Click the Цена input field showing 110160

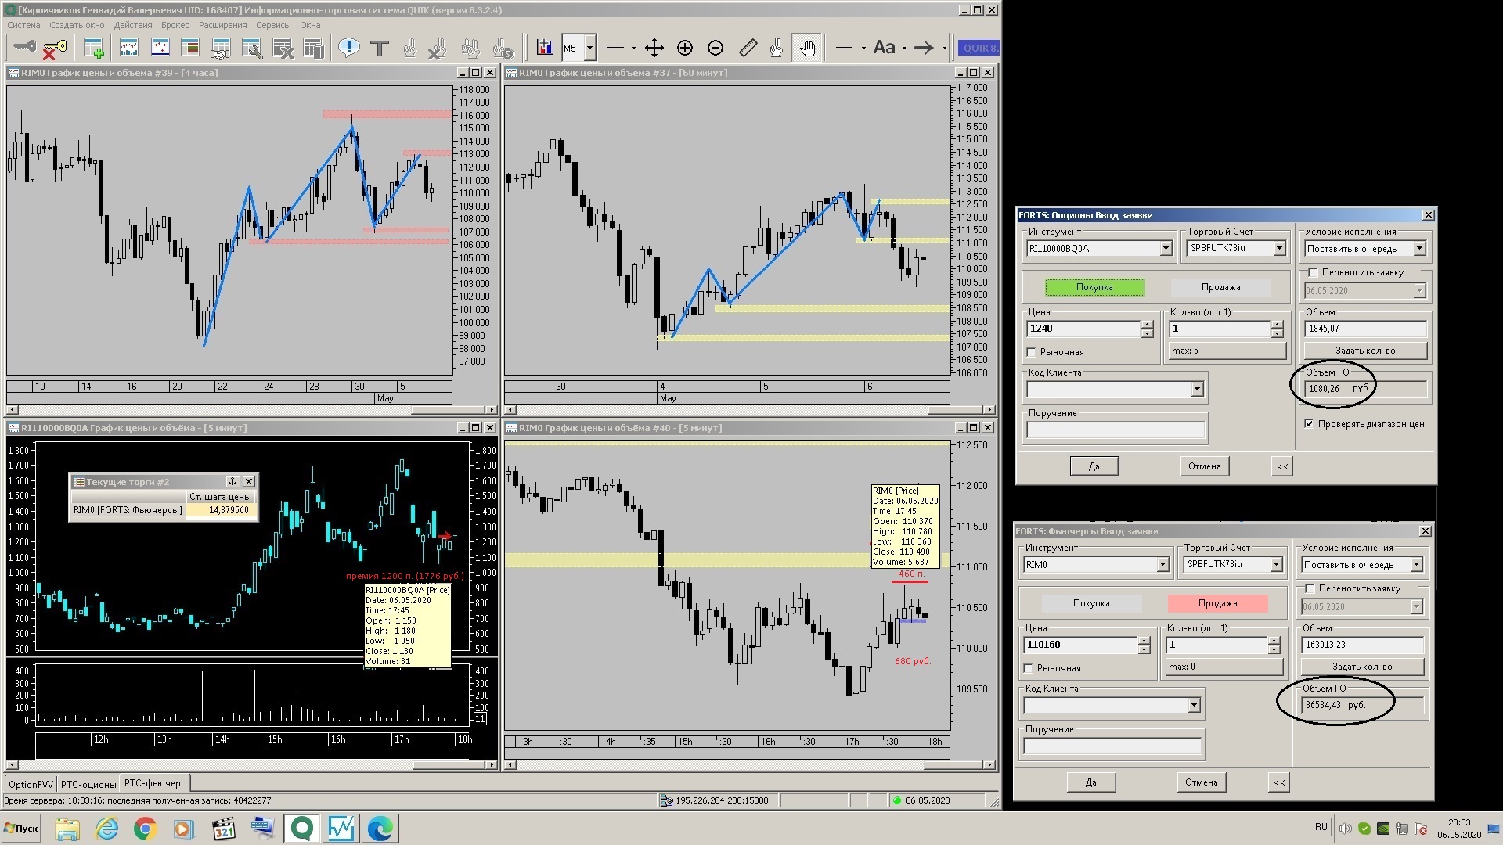(1079, 645)
